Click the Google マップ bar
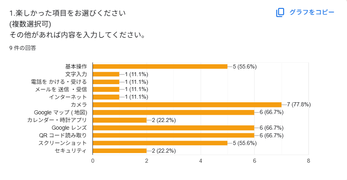 [173, 112]
